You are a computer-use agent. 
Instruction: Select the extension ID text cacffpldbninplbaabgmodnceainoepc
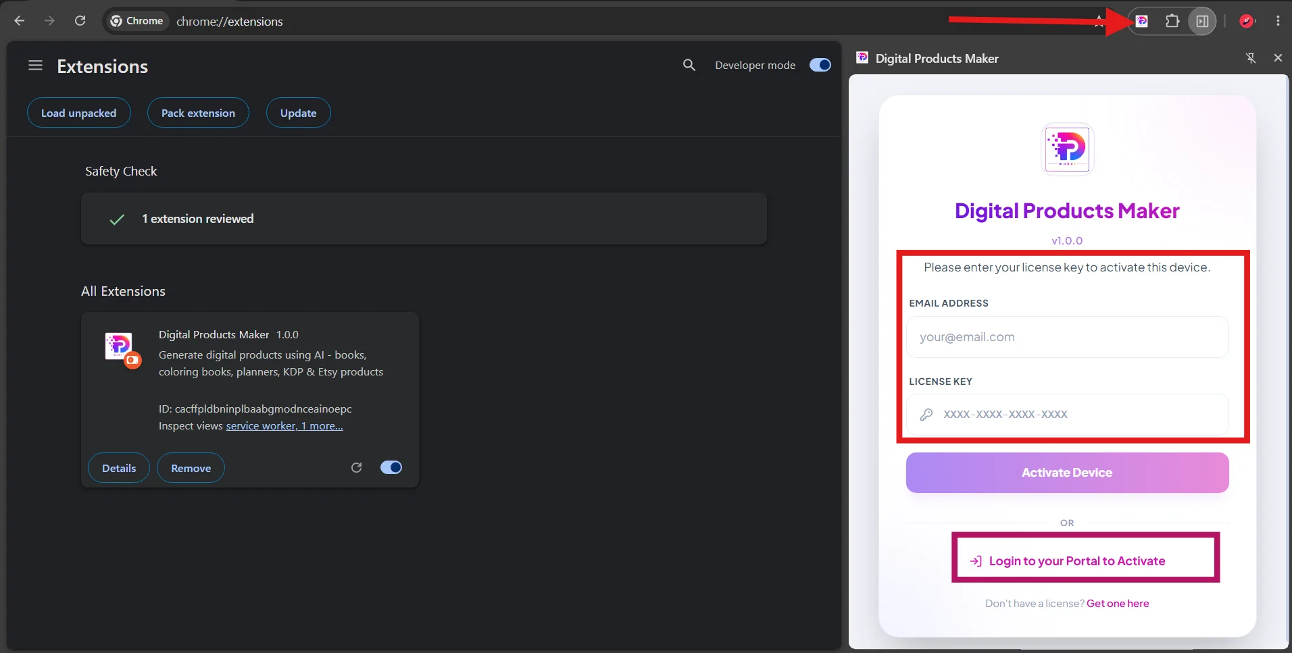pos(264,409)
